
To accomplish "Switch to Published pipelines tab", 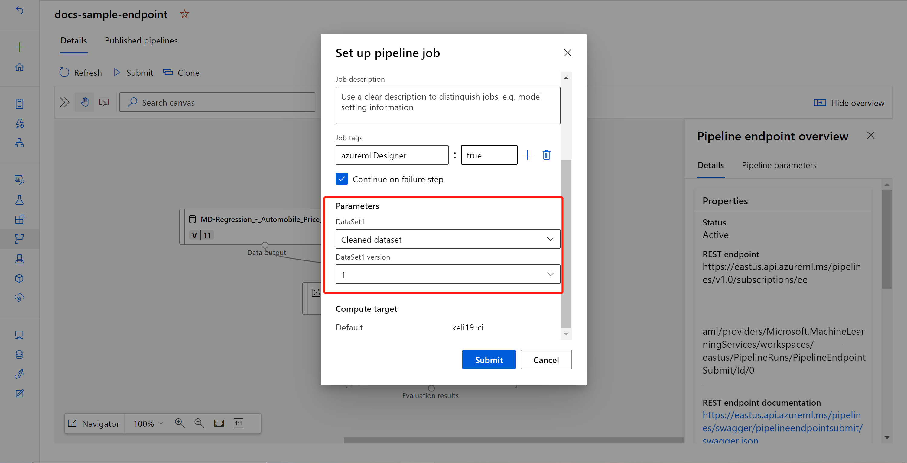I will (x=141, y=41).
